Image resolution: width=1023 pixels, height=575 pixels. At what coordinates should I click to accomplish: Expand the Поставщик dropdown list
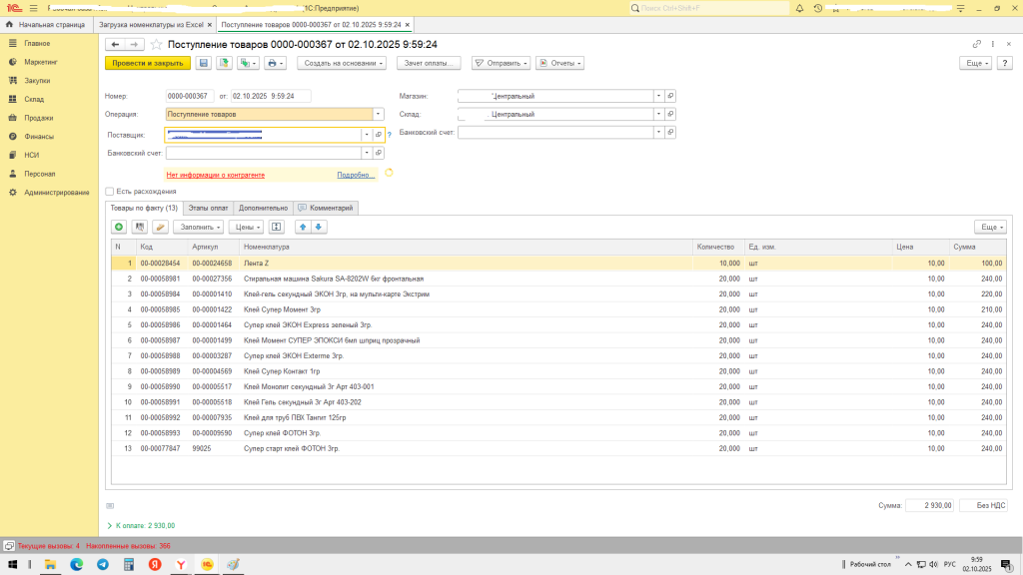(x=367, y=135)
